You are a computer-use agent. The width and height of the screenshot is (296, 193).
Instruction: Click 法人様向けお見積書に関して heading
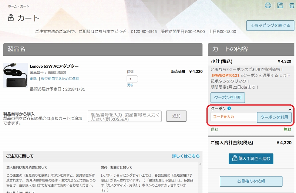[27, 167]
